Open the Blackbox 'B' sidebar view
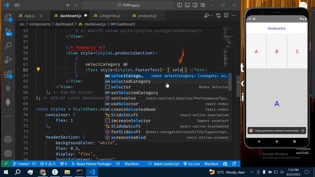 (8, 88)
